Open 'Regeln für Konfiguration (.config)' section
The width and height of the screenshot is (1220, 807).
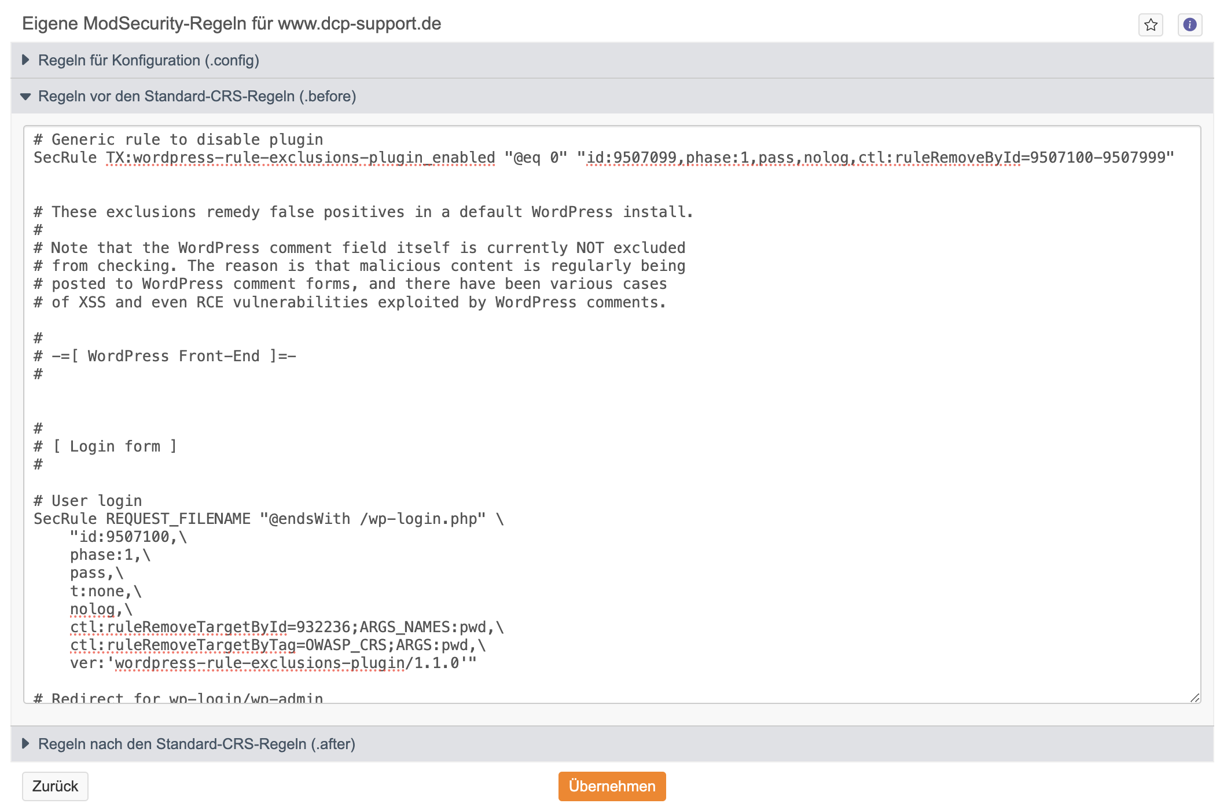[612, 60]
